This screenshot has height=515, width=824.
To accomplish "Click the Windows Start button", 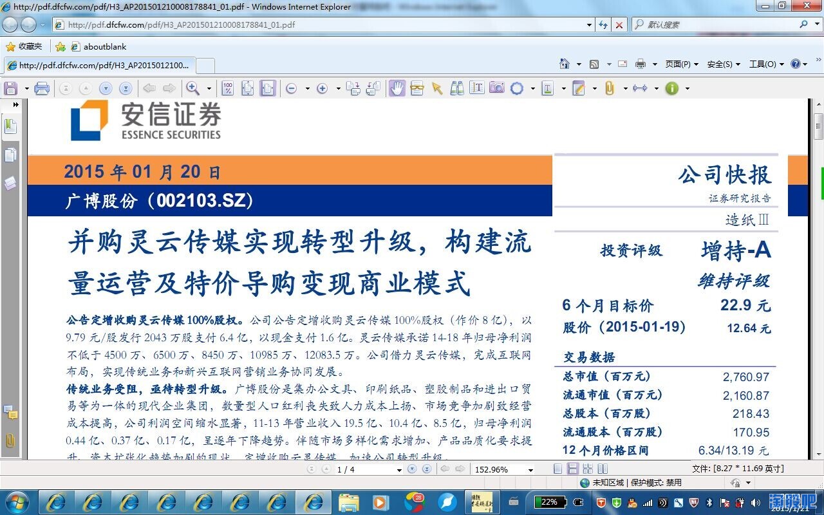I will click(x=19, y=502).
